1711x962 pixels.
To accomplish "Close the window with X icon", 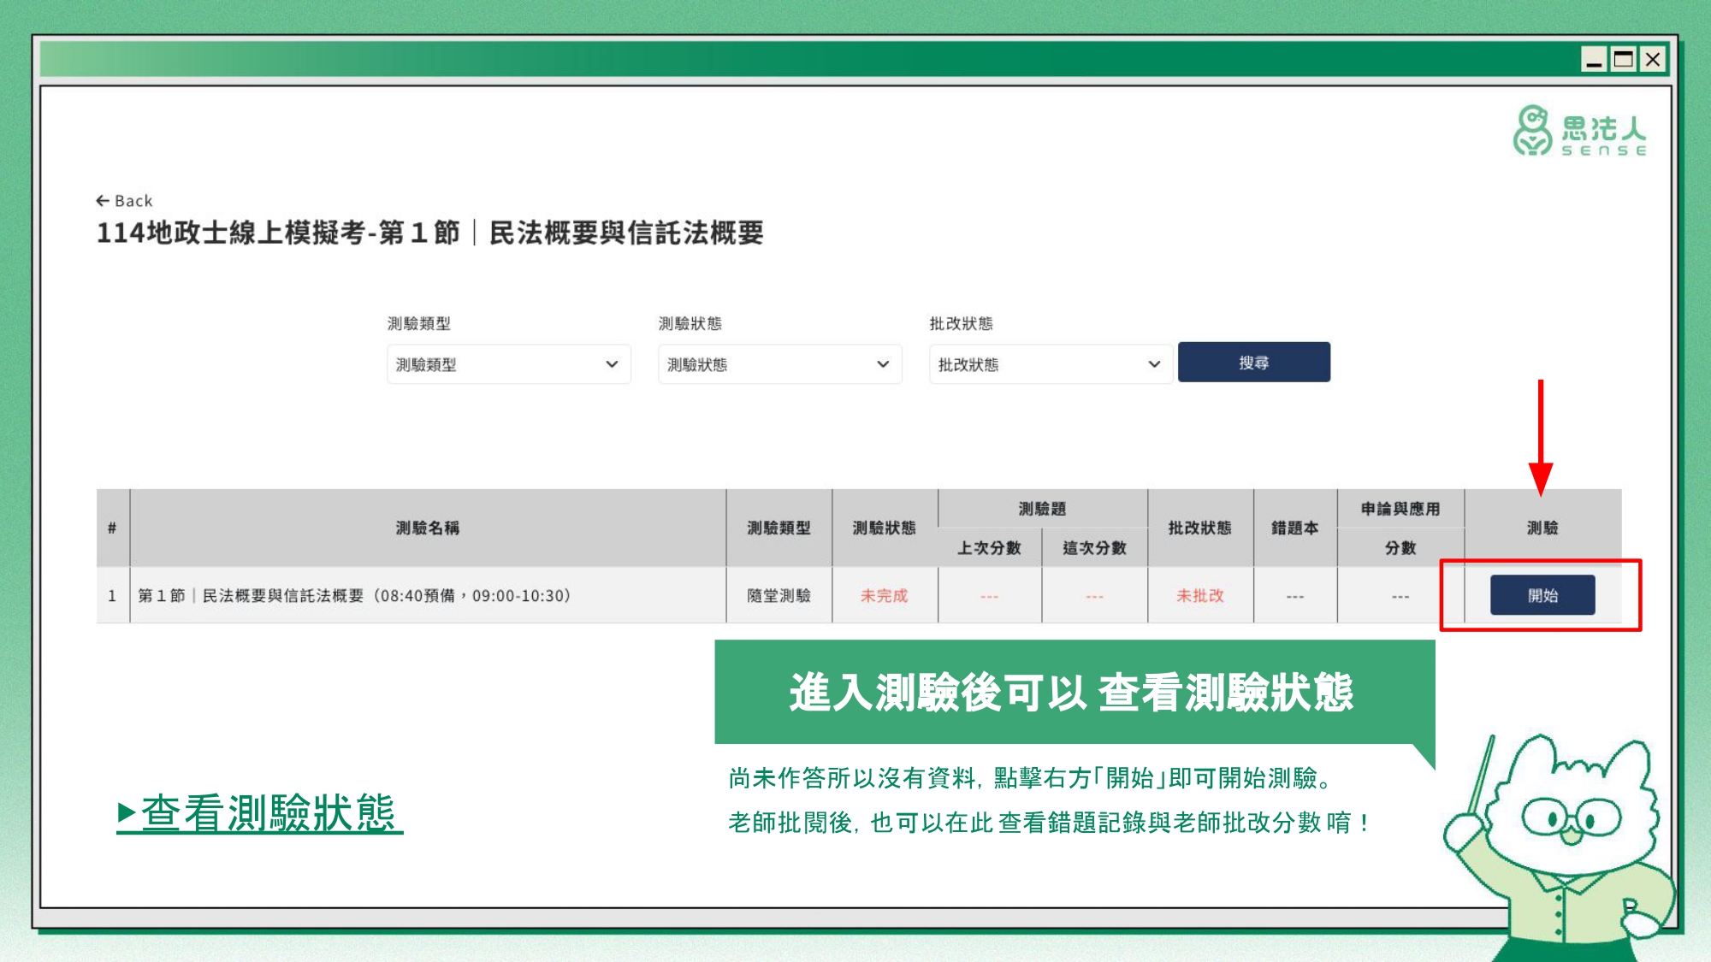I will point(1653,60).
